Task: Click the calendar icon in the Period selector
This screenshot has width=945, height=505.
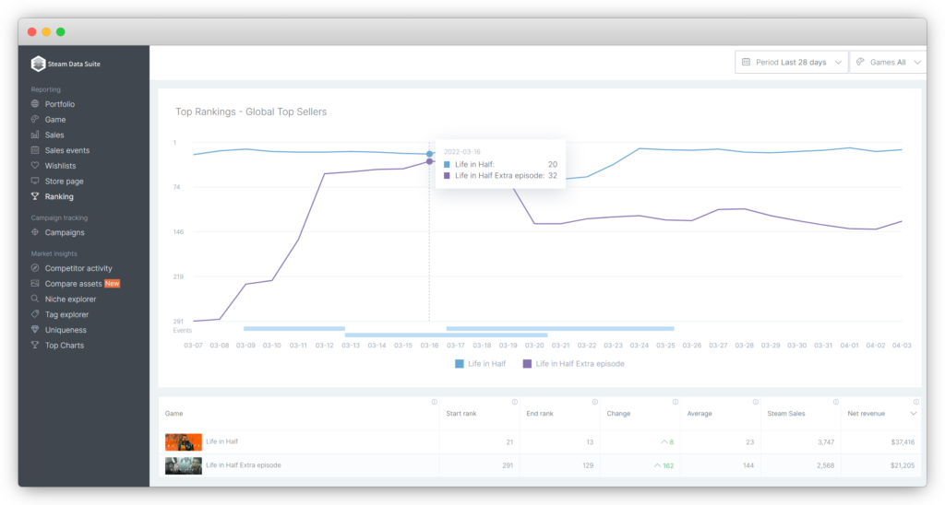Action: coord(746,62)
